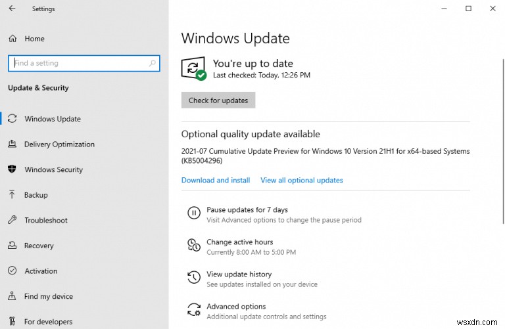Minimize the Settings window
This screenshot has width=505, height=329.
(x=444, y=9)
